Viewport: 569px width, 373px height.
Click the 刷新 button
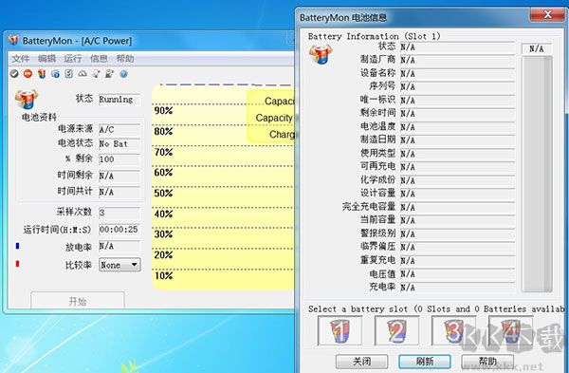tap(425, 362)
